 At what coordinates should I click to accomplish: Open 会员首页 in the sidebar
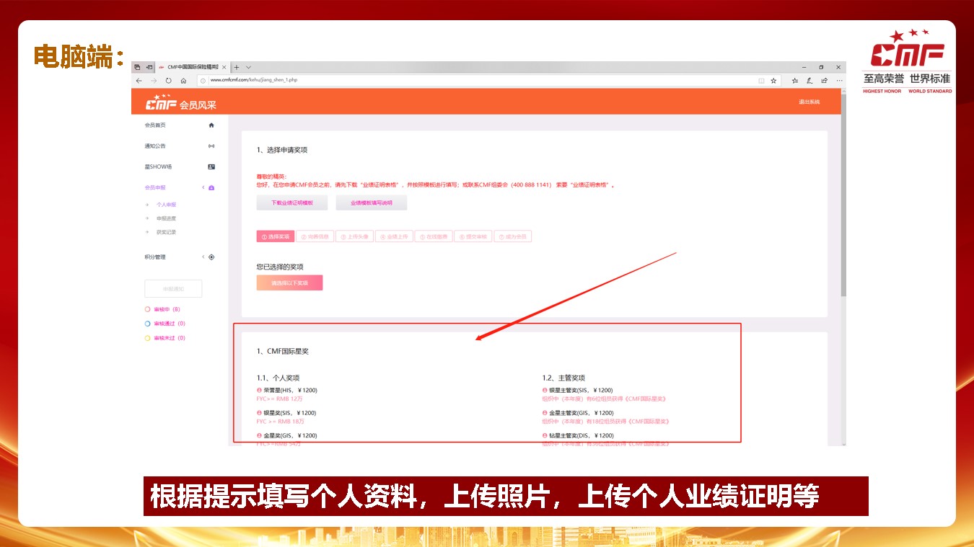155,125
